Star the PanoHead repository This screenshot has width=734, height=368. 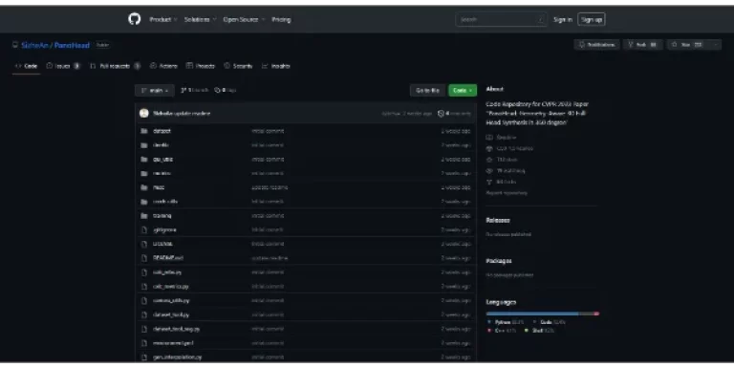688,45
